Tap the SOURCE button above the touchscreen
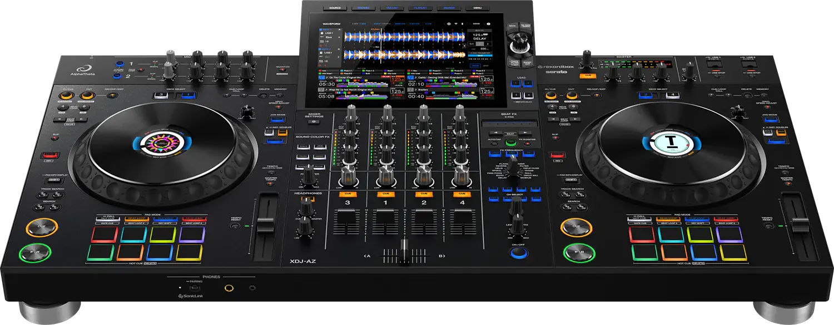The image size is (834, 325). [335, 8]
